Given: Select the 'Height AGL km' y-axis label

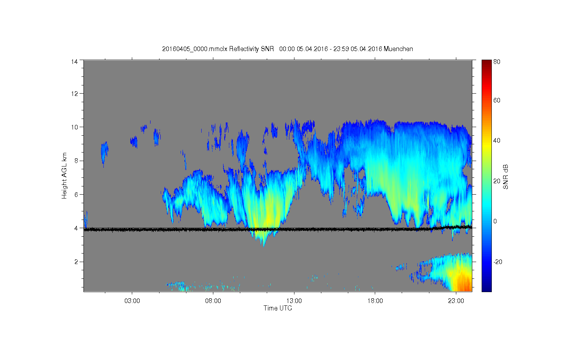Looking at the screenshot, I should click(64, 175).
